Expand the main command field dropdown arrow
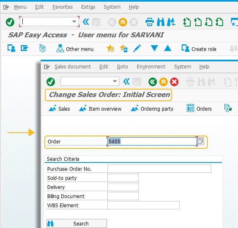The image size is (238, 228). (x=74, y=22)
